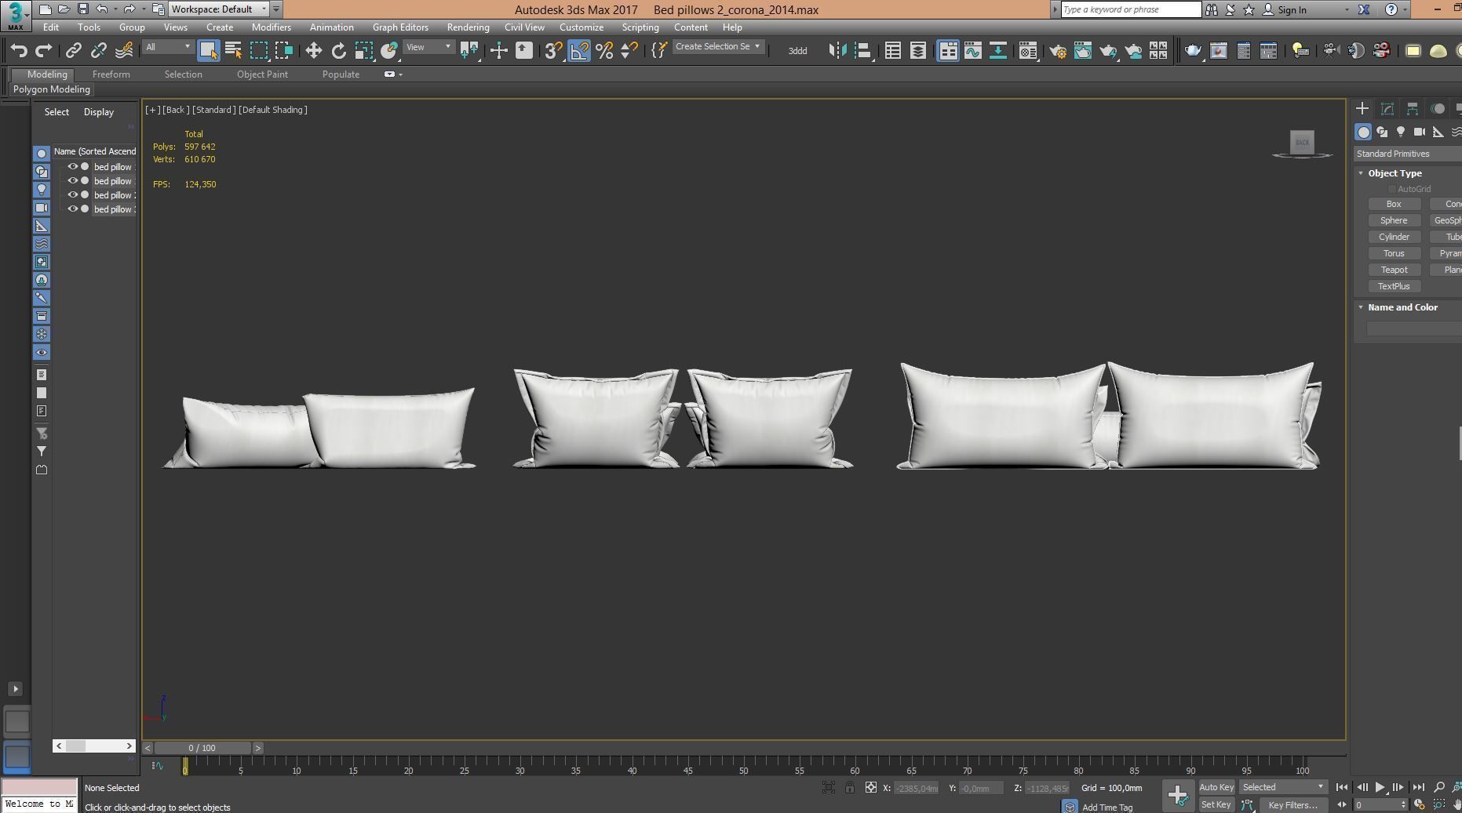Collapse the Name and Color rollout
Screen dimensions: 1462x813
pyautogui.click(x=1361, y=307)
